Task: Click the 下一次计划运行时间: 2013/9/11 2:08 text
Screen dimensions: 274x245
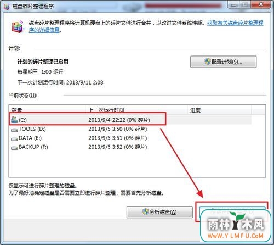Action: (x=60, y=82)
